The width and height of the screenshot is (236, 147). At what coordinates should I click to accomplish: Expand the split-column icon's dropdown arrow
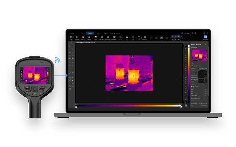click(116, 37)
